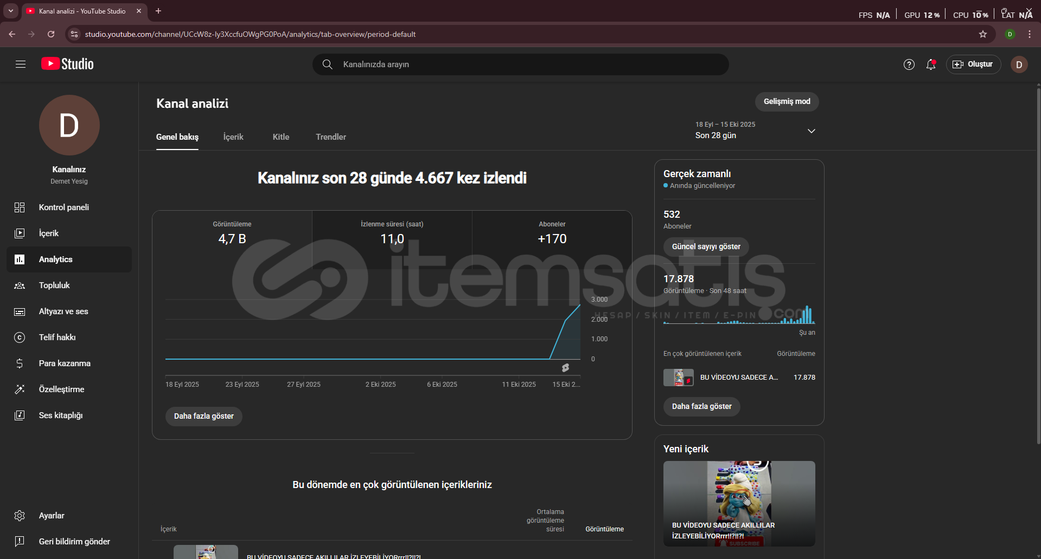1041x559 pixels.
Task: Click the site information icon in address bar
Action: [74, 34]
